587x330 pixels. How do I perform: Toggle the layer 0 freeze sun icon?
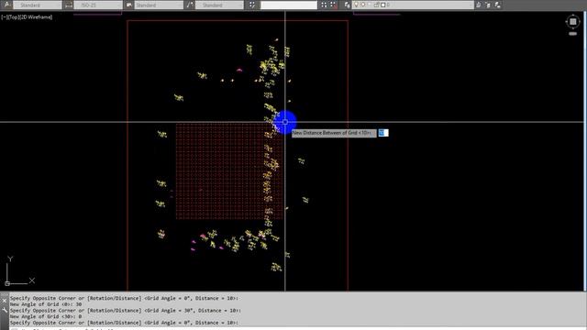coord(363,5)
